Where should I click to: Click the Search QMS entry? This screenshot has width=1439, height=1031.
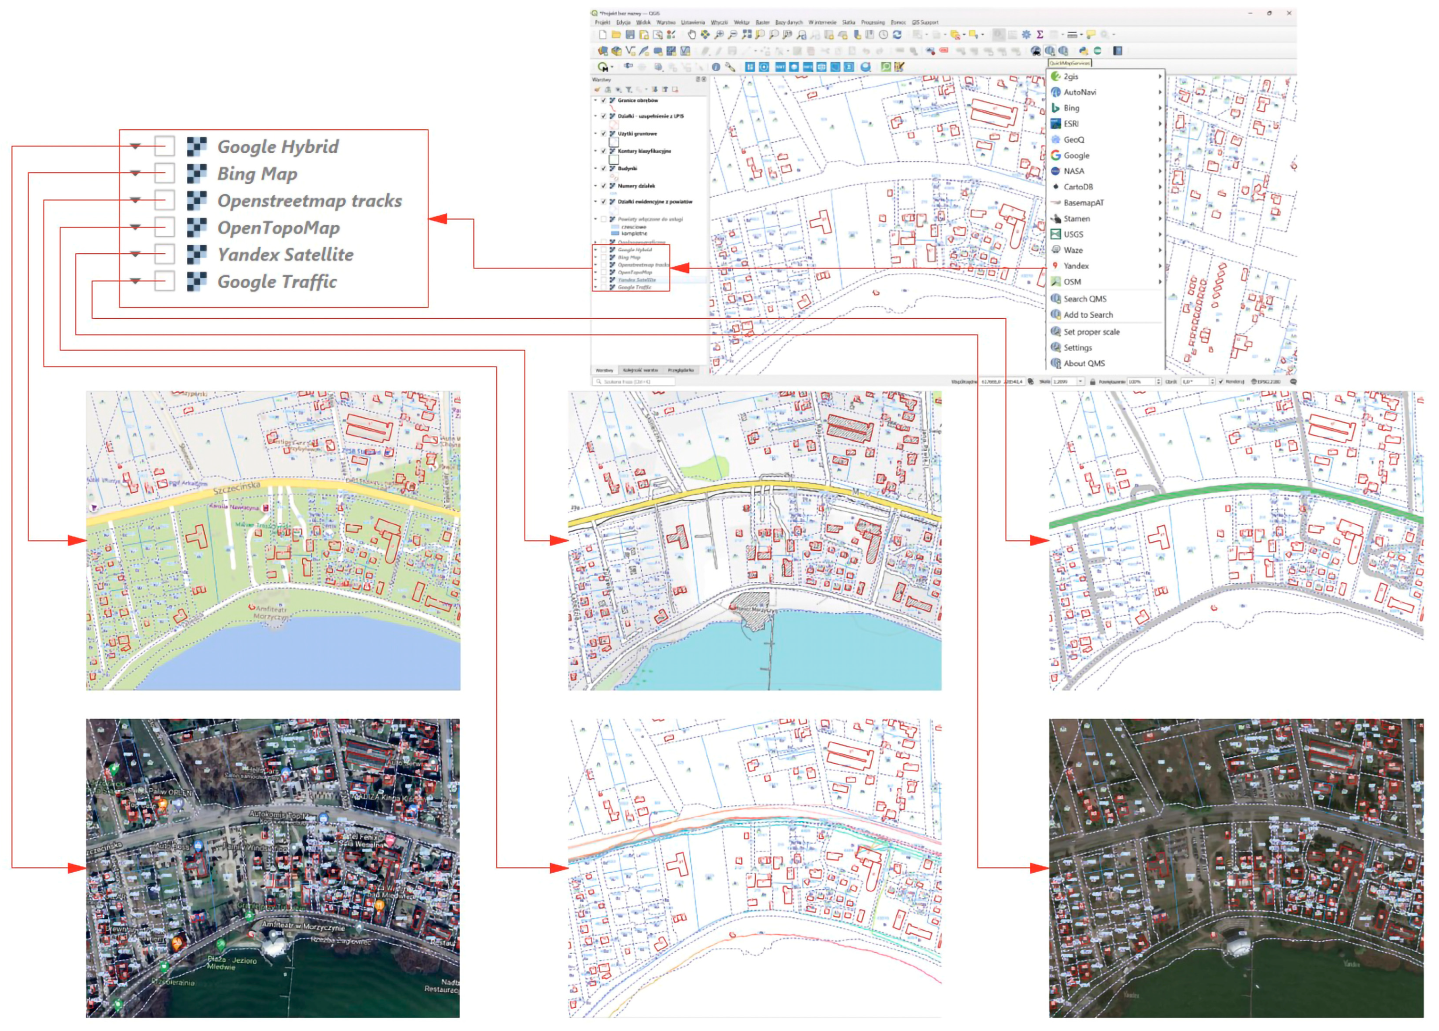pos(1084,299)
